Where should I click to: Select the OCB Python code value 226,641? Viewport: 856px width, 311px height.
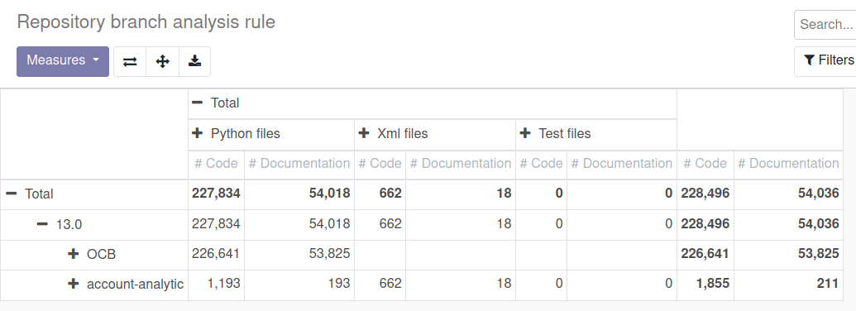click(216, 255)
